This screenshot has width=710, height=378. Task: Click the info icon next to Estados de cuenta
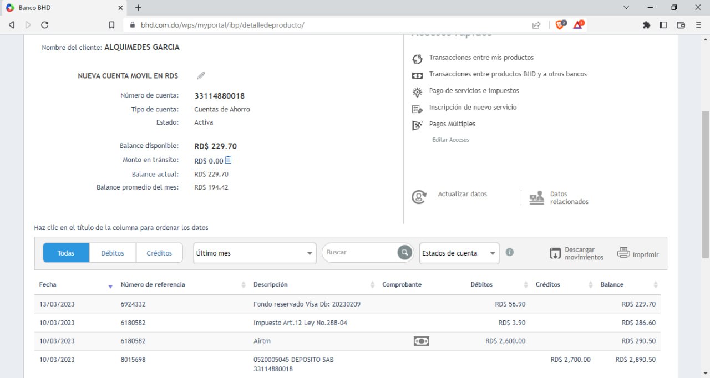click(x=509, y=252)
